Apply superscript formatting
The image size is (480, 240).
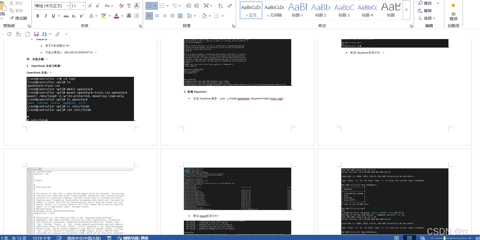81,16
